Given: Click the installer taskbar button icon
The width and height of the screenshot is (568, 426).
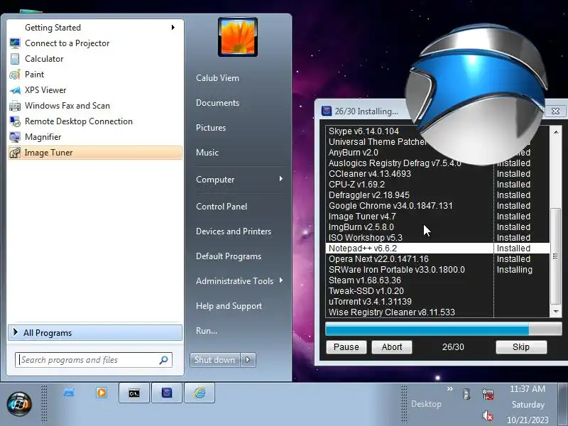Looking at the screenshot, I should click(x=167, y=393).
